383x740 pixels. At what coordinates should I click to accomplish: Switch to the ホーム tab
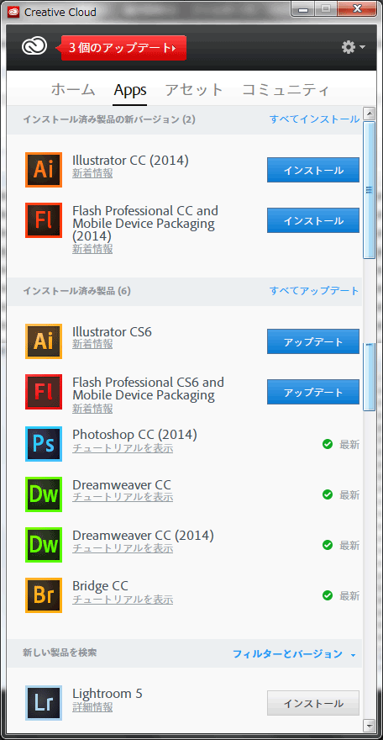73,89
